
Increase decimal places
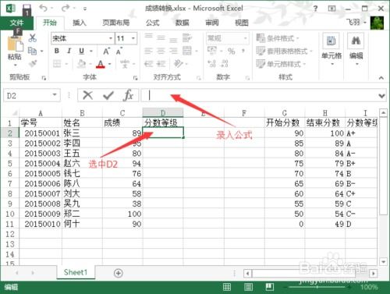pos(212,63)
